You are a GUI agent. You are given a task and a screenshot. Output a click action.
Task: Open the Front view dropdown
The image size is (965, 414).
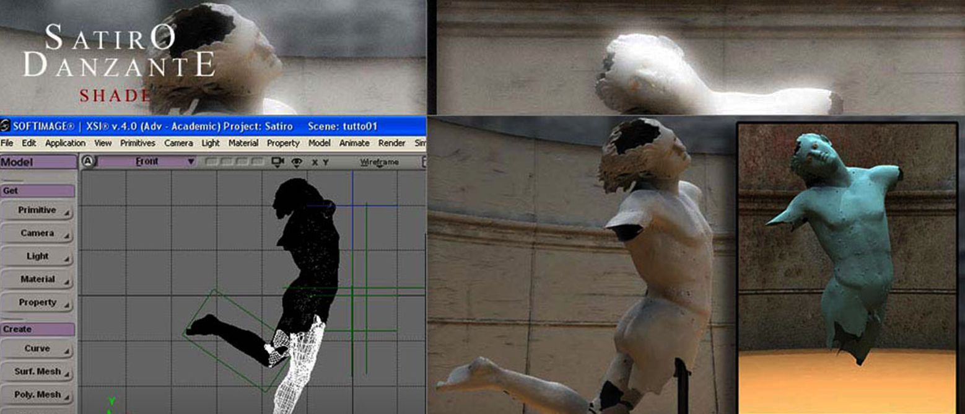pyautogui.click(x=147, y=162)
